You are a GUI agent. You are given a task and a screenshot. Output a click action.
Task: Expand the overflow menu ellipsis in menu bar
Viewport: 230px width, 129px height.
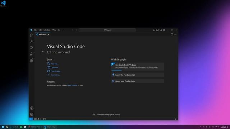pos(64,30)
